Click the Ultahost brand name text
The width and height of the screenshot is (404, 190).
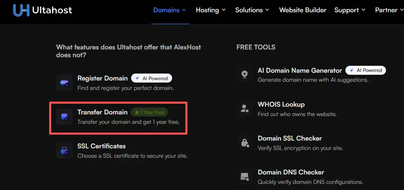[52, 10]
